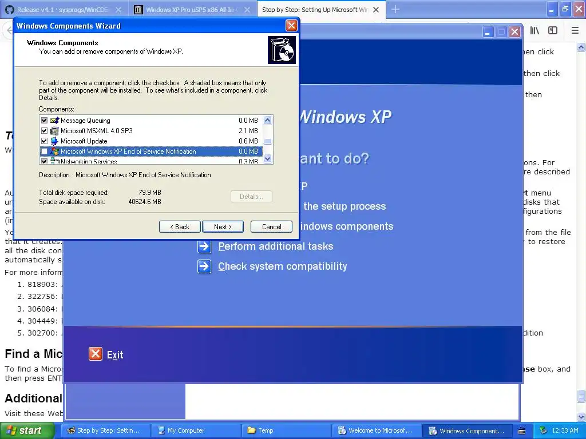
Task: Open a new browser tab
Action: pyautogui.click(x=395, y=9)
